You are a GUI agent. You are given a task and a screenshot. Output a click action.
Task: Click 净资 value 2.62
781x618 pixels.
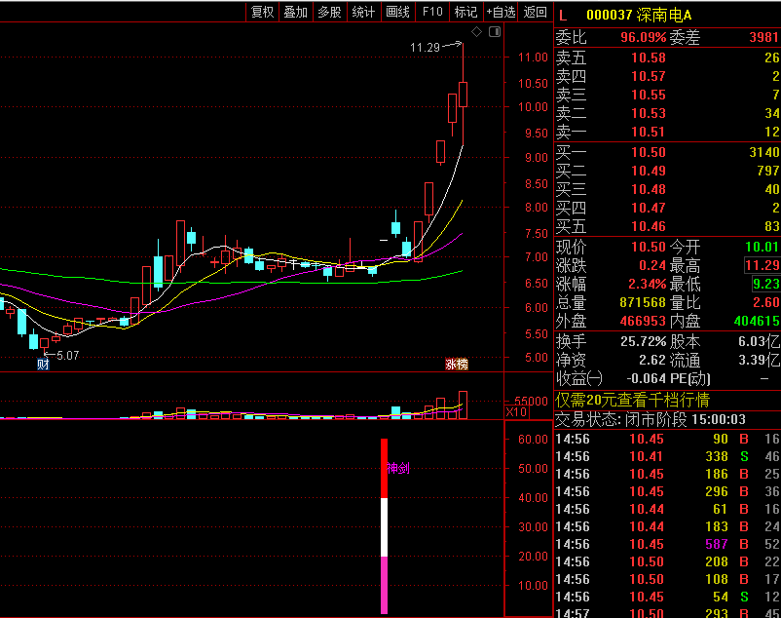(652, 361)
